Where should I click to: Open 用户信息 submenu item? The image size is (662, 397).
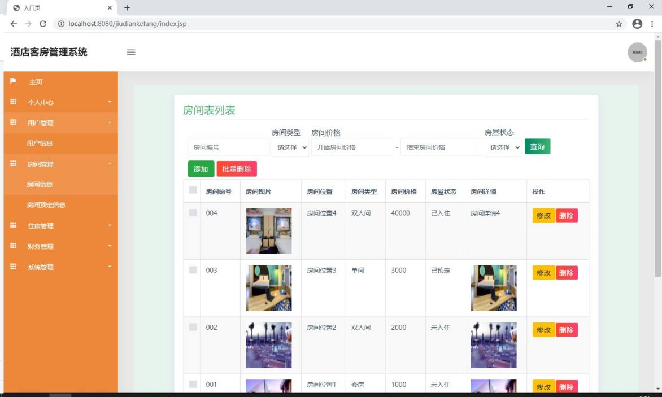[61, 143]
